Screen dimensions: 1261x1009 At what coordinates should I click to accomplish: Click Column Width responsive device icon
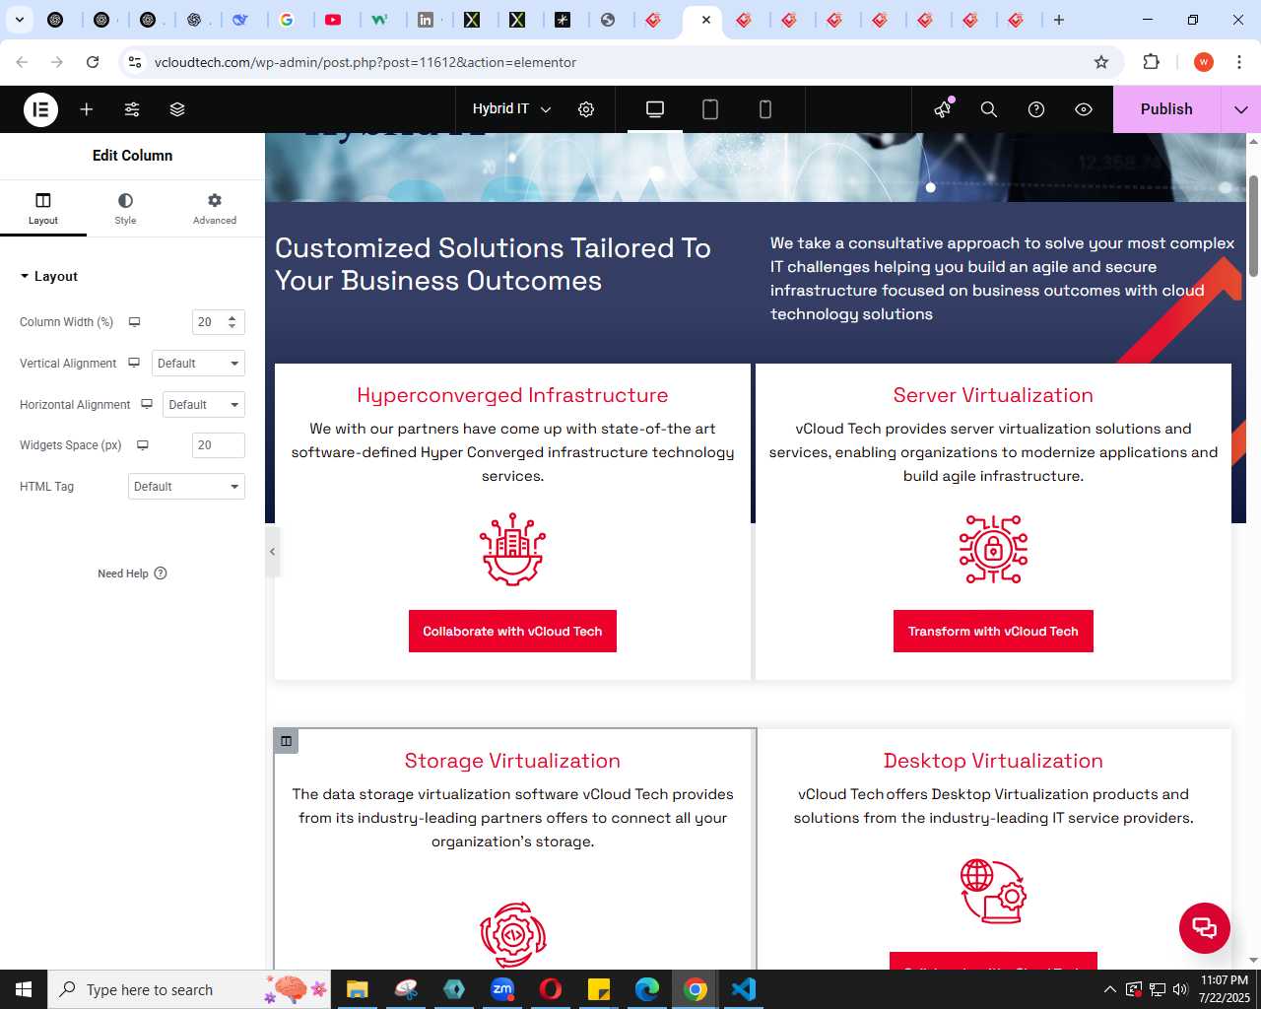coord(135,322)
